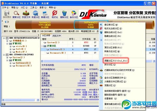The image size is (157, 111).
Task: Expand Documents(K:) node in left tree
Action: point(10,66)
